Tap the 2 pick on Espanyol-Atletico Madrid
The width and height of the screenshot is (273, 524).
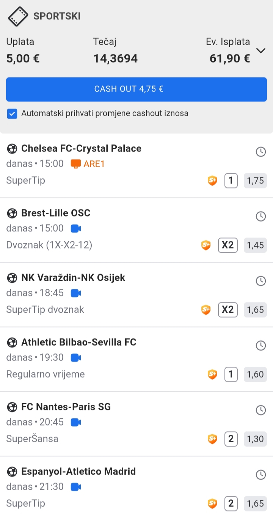pos(231,503)
